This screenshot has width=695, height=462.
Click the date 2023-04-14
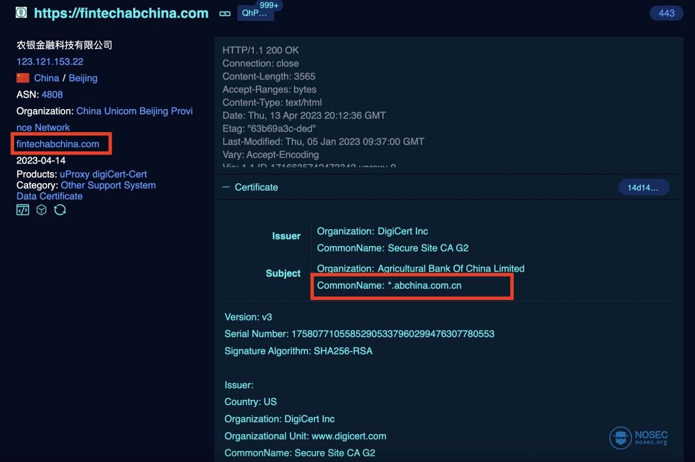click(x=41, y=160)
